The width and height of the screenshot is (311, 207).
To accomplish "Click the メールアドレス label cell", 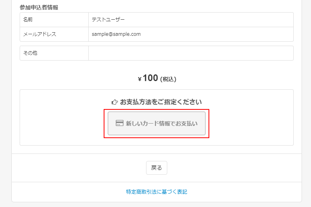I will click(x=54, y=34).
